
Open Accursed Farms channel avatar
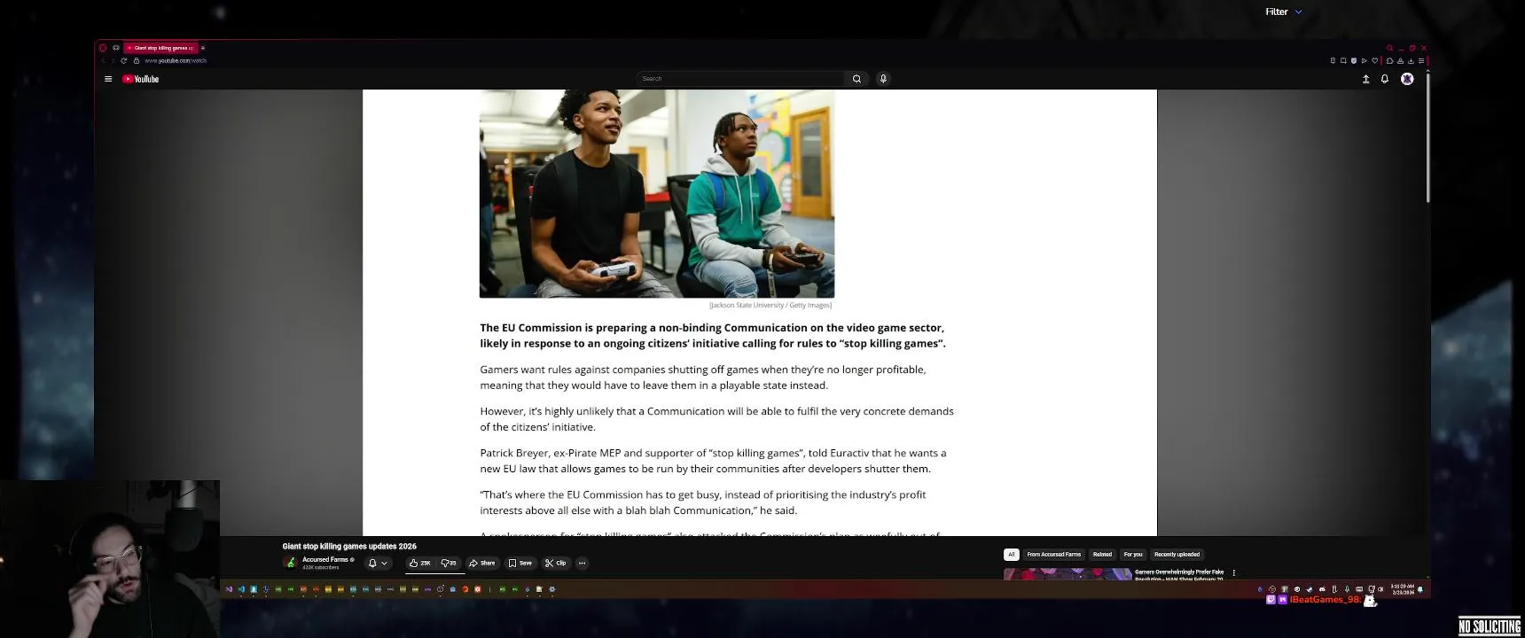point(290,563)
